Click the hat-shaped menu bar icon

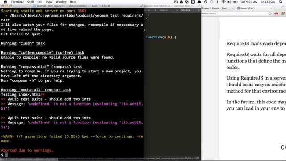tap(199, 2)
